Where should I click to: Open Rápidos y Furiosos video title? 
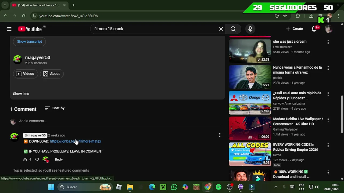297,95
